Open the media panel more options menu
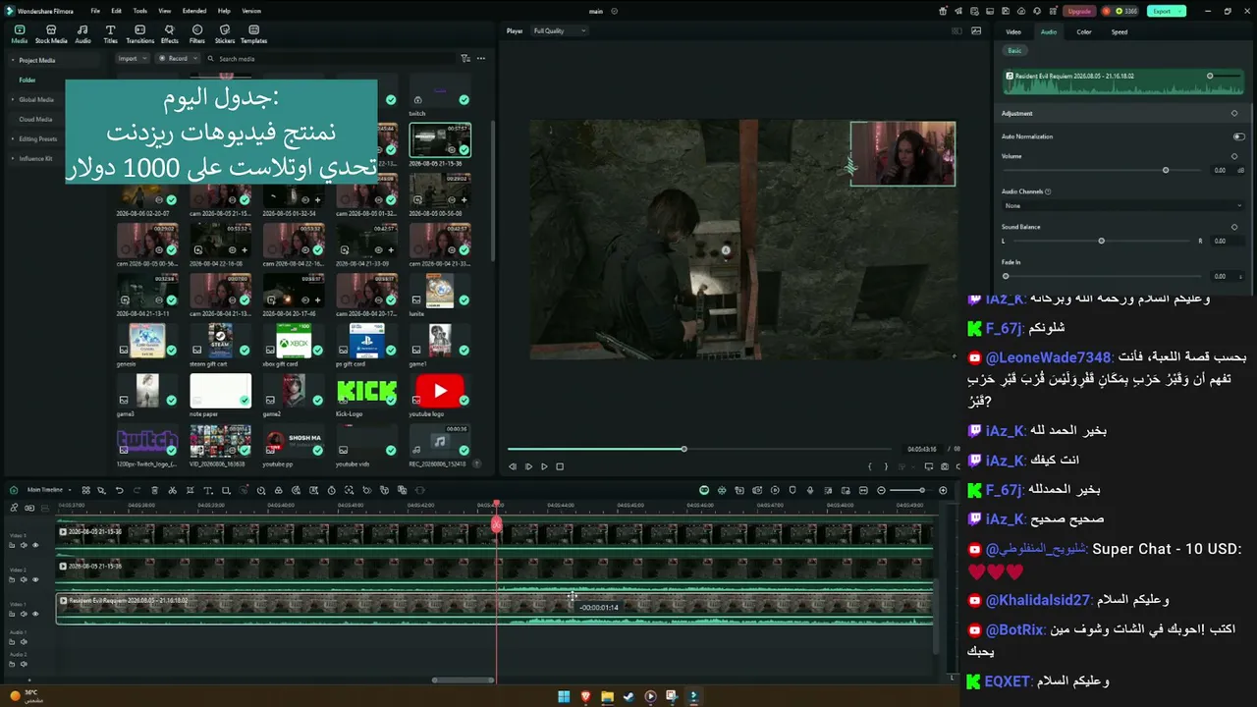 [x=481, y=59]
